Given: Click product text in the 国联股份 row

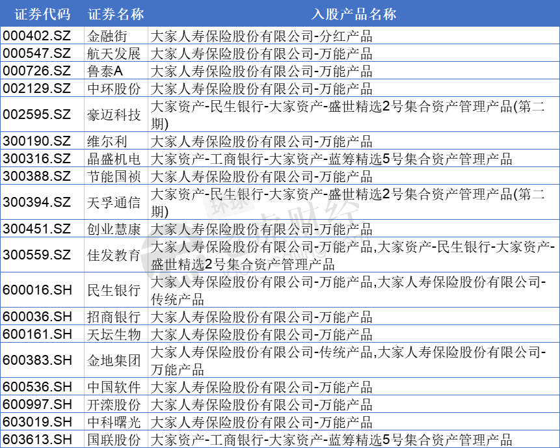Looking at the screenshot, I should pos(332,440).
